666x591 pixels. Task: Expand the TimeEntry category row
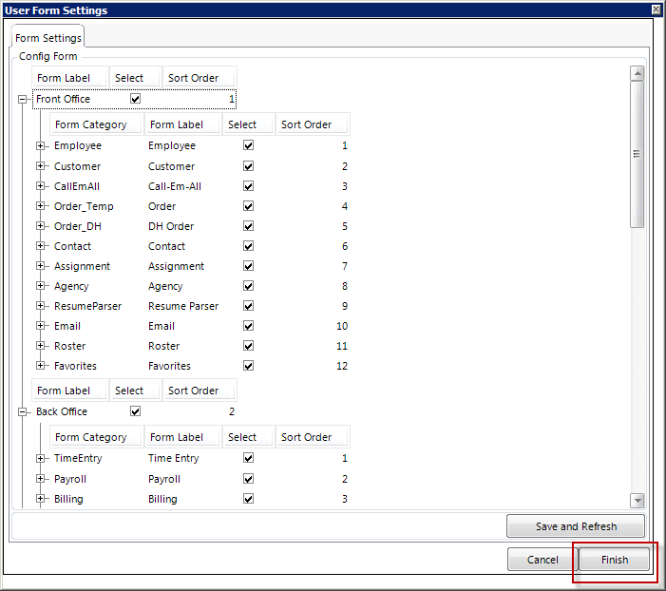pos(40,458)
